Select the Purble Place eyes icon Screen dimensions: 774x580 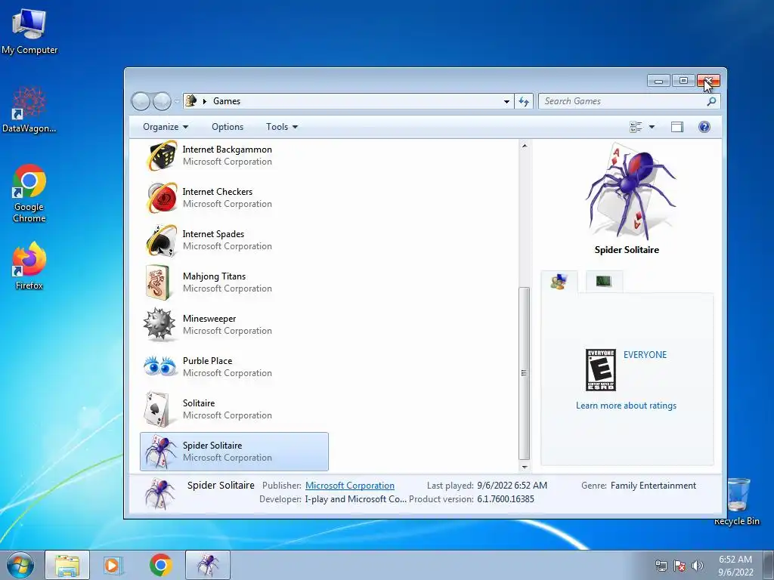(160, 366)
